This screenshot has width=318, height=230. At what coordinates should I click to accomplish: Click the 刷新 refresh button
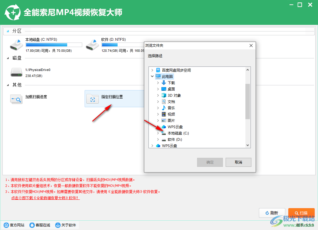click(x=272, y=213)
